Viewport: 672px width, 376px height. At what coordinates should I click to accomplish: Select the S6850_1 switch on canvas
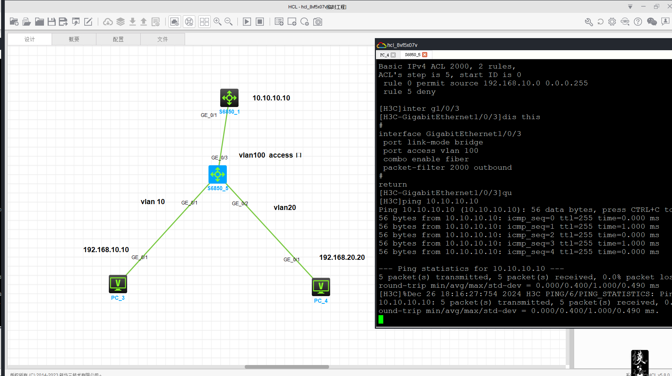click(x=229, y=98)
